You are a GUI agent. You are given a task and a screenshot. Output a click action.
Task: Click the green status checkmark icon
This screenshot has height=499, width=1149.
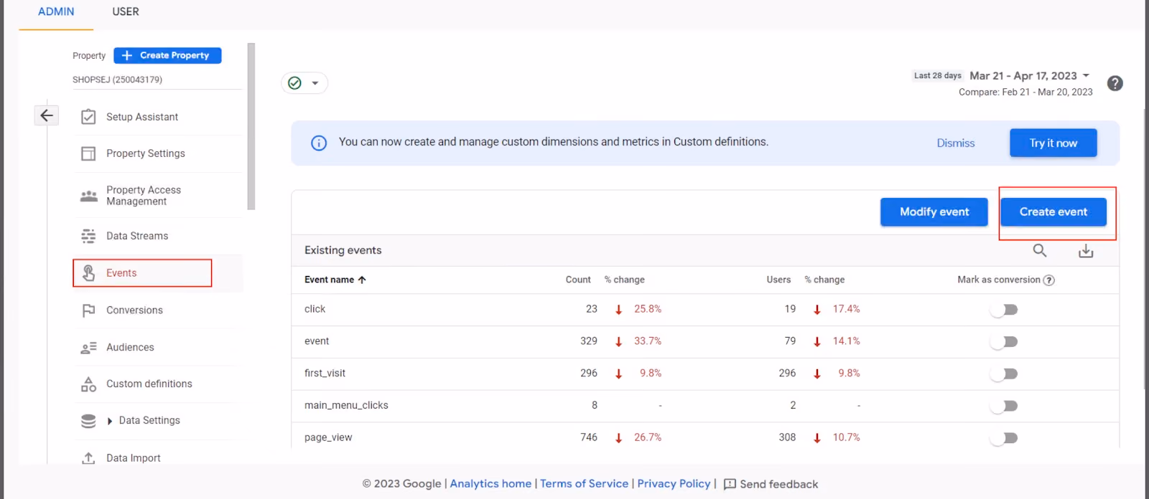294,83
